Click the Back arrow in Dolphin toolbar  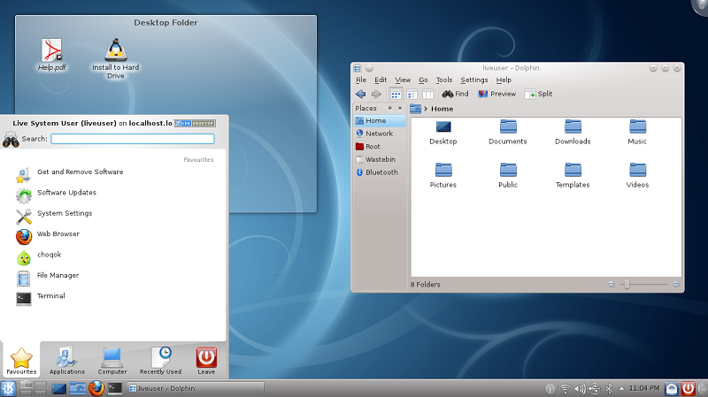pos(360,94)
